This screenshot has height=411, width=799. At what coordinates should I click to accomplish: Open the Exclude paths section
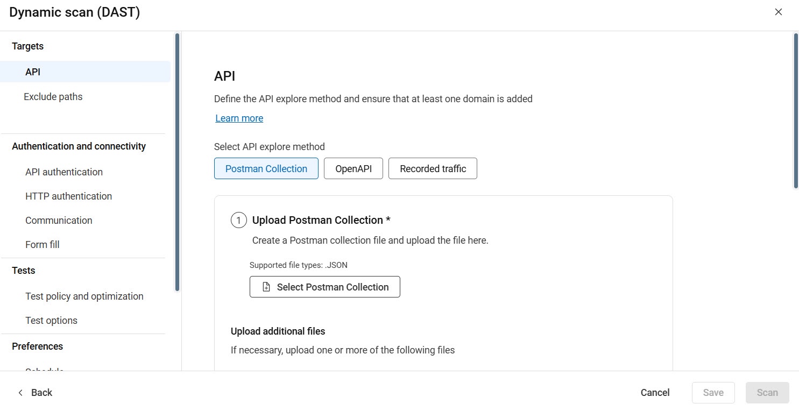(53, 96)
